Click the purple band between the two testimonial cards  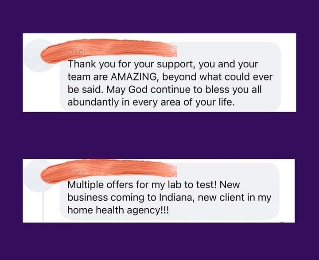point(159,135)
